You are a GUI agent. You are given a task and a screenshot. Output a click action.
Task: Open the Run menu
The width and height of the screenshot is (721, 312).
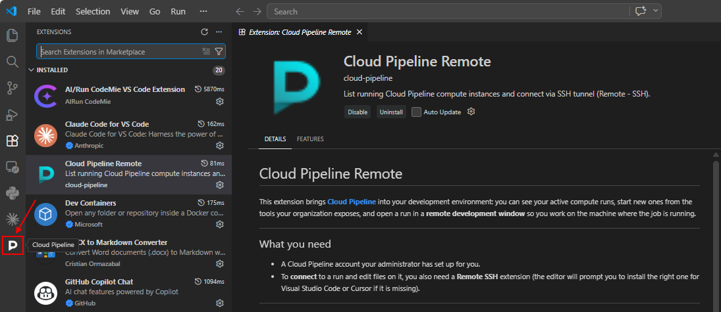click(178, 11)
